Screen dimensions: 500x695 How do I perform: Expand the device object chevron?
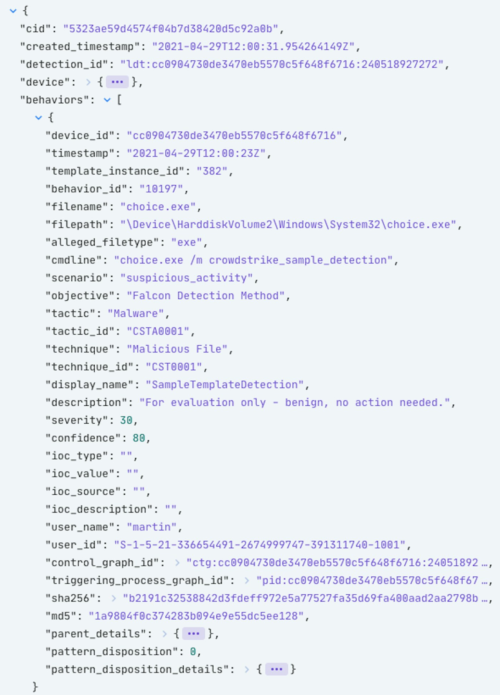pyautogui.click(x=88, y=82)
